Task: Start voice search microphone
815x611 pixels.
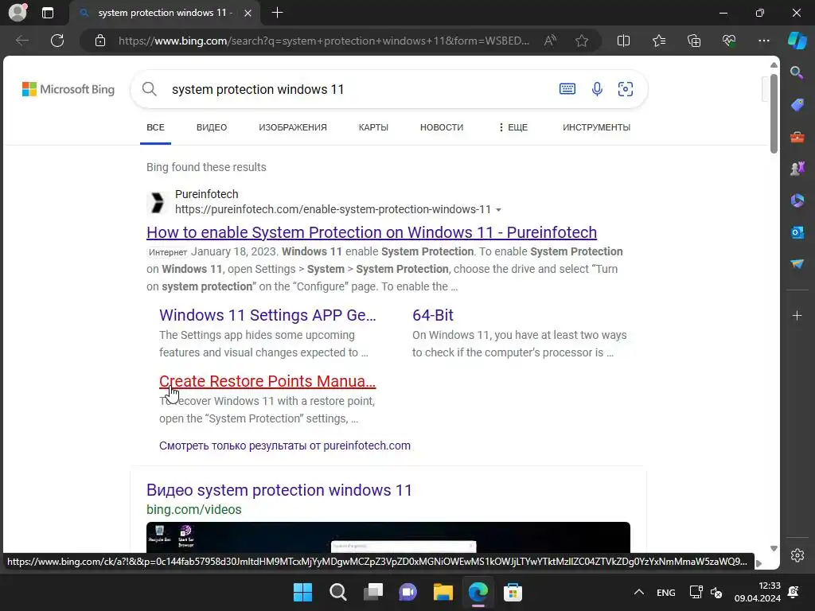Action: click(x=597, y=89)
